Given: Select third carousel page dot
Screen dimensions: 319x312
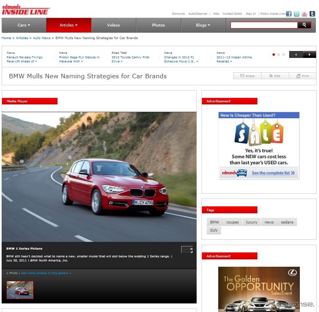Looking at the screenshot, I should pos(284,55).
